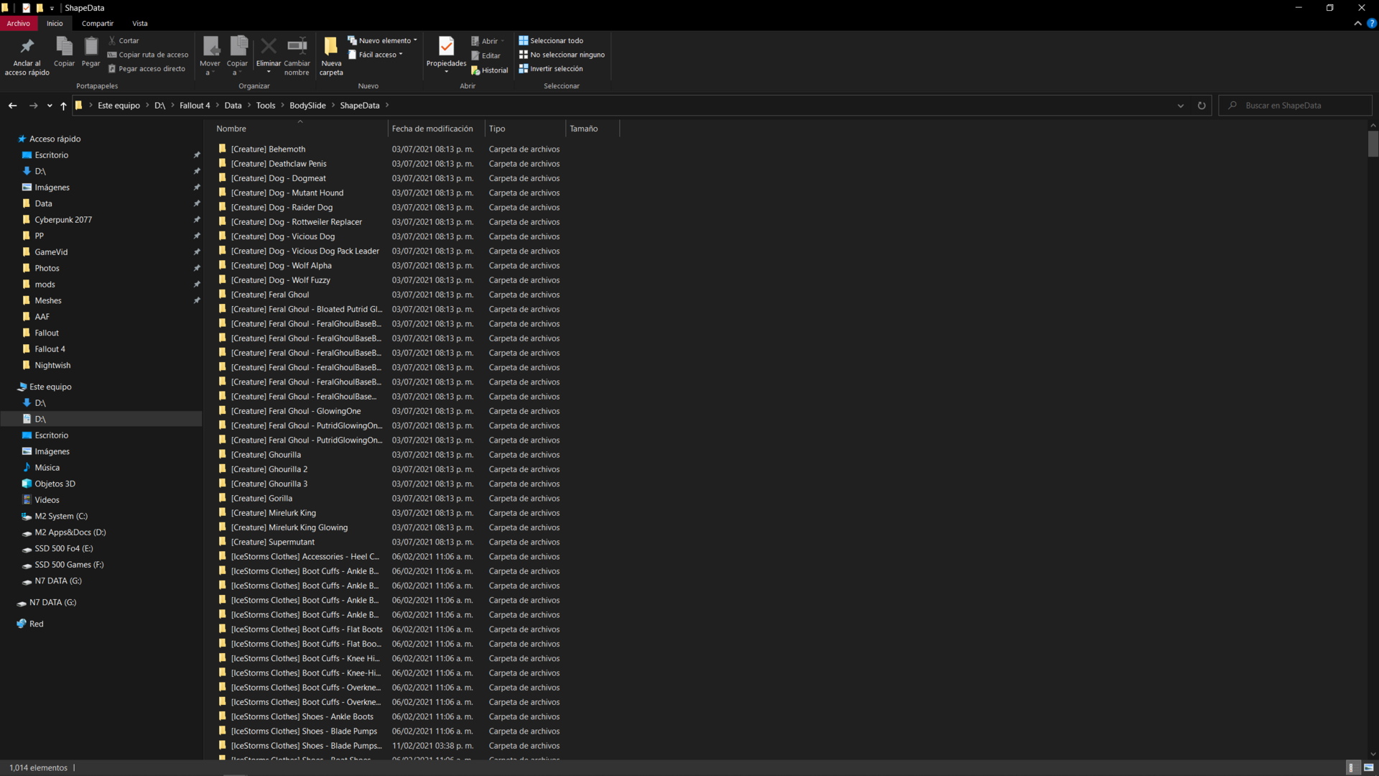
Task: Click the Pegar clipboard icon
Action: [x=90, y=47]
